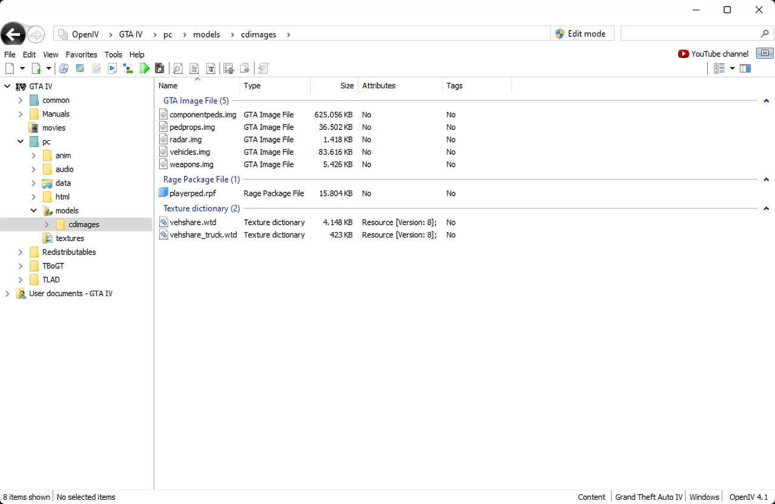Viewport: 775px width, 504px height.
Task: Click the blank New file toolbar icon
Action: [x=10, y=68]
